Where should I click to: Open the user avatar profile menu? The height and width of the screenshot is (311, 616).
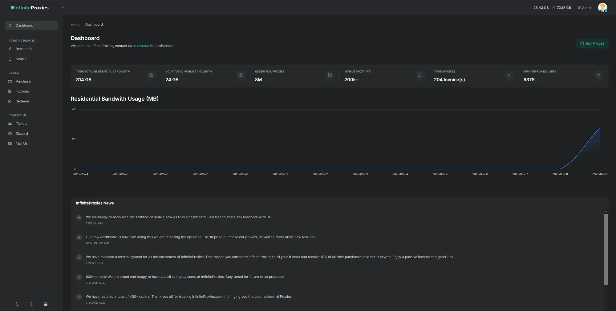(x=602, y=8)
